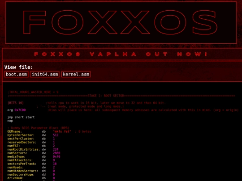Click the 'TOTAL HOURS WASTED HERE = 9' comment

point(33,92)
